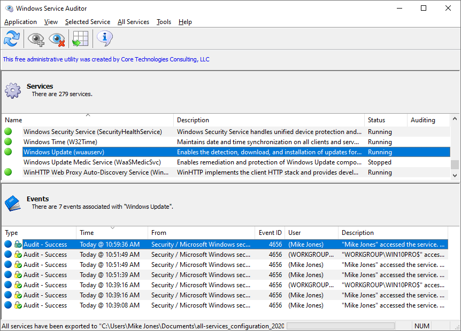This screenshot has width=461, height=331.
Task: Open the All Services menu
Action: [133, 22]
